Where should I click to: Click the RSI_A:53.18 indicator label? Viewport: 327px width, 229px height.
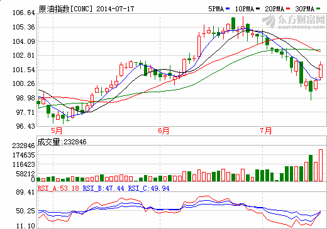click(x=58, y=188)
